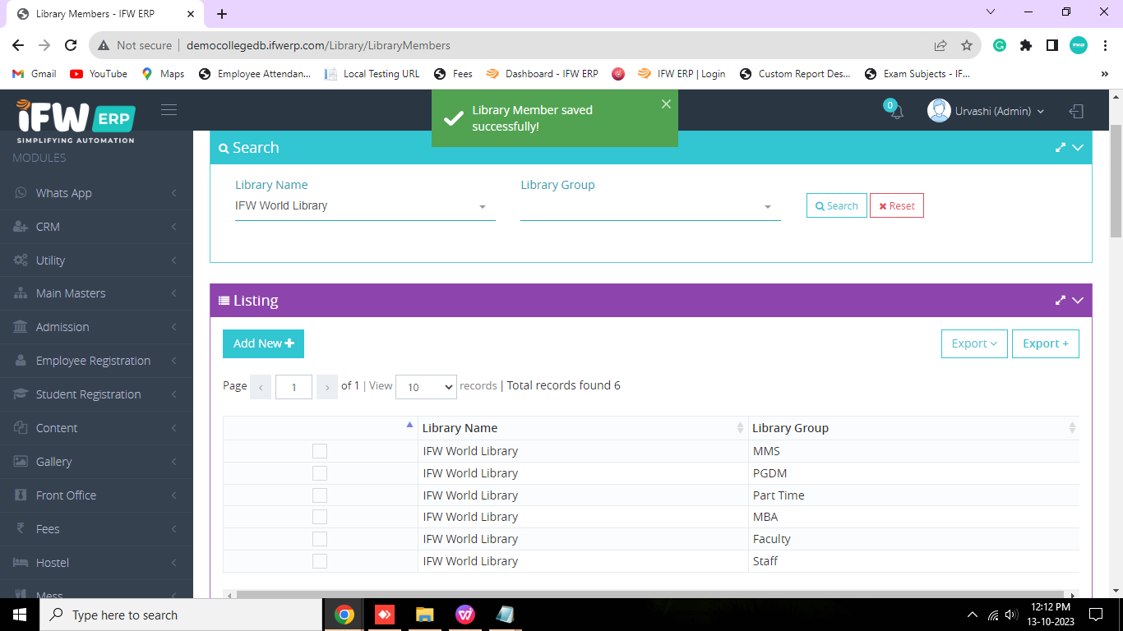Open the Export dropdown button
Screen dimensions: 1123x631
coord(974,343)
